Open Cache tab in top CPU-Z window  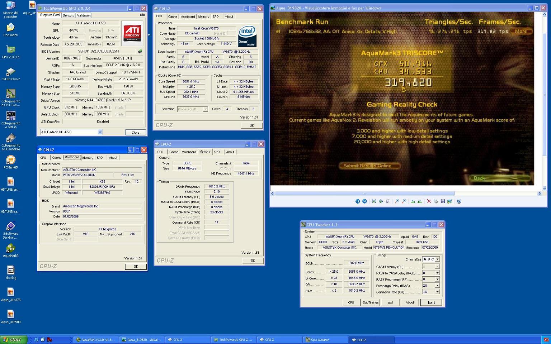click(x=173, y=17)
